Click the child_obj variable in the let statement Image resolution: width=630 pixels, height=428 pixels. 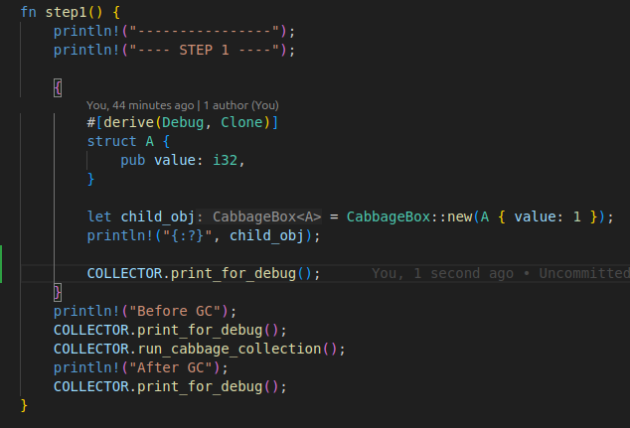pos(158,216)
